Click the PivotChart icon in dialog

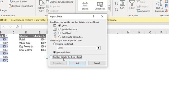(55, 33)
